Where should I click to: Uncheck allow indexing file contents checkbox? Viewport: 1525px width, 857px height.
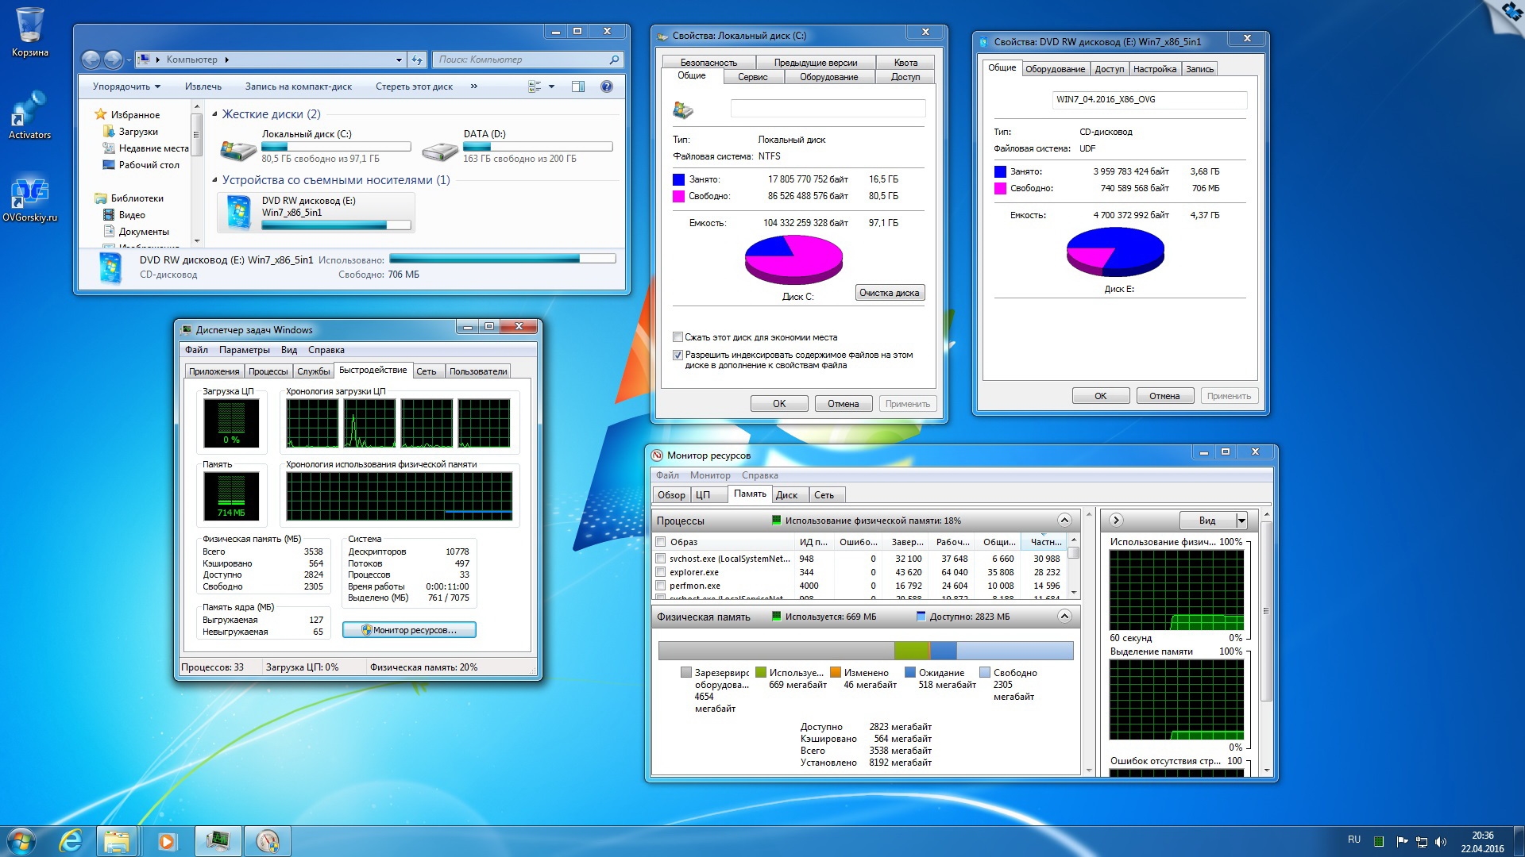(678, 355)
